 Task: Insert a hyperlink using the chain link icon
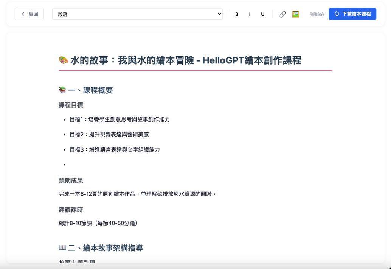(x=282, y=14)
